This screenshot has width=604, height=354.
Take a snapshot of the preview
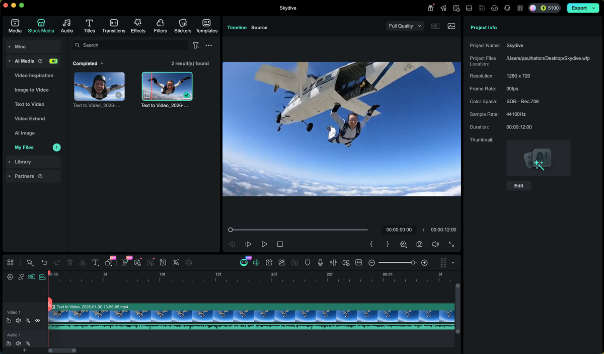point(419,244)
